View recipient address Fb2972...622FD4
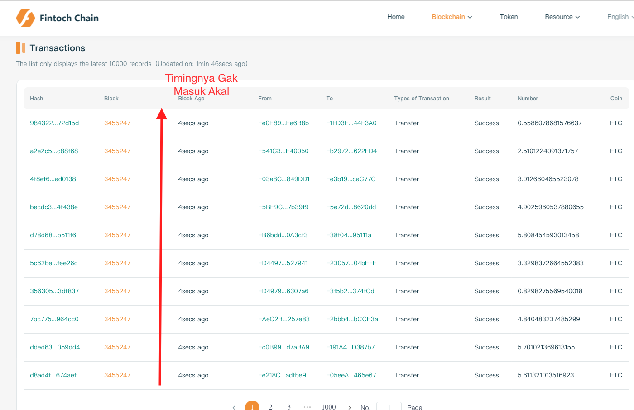 [351, 151]
